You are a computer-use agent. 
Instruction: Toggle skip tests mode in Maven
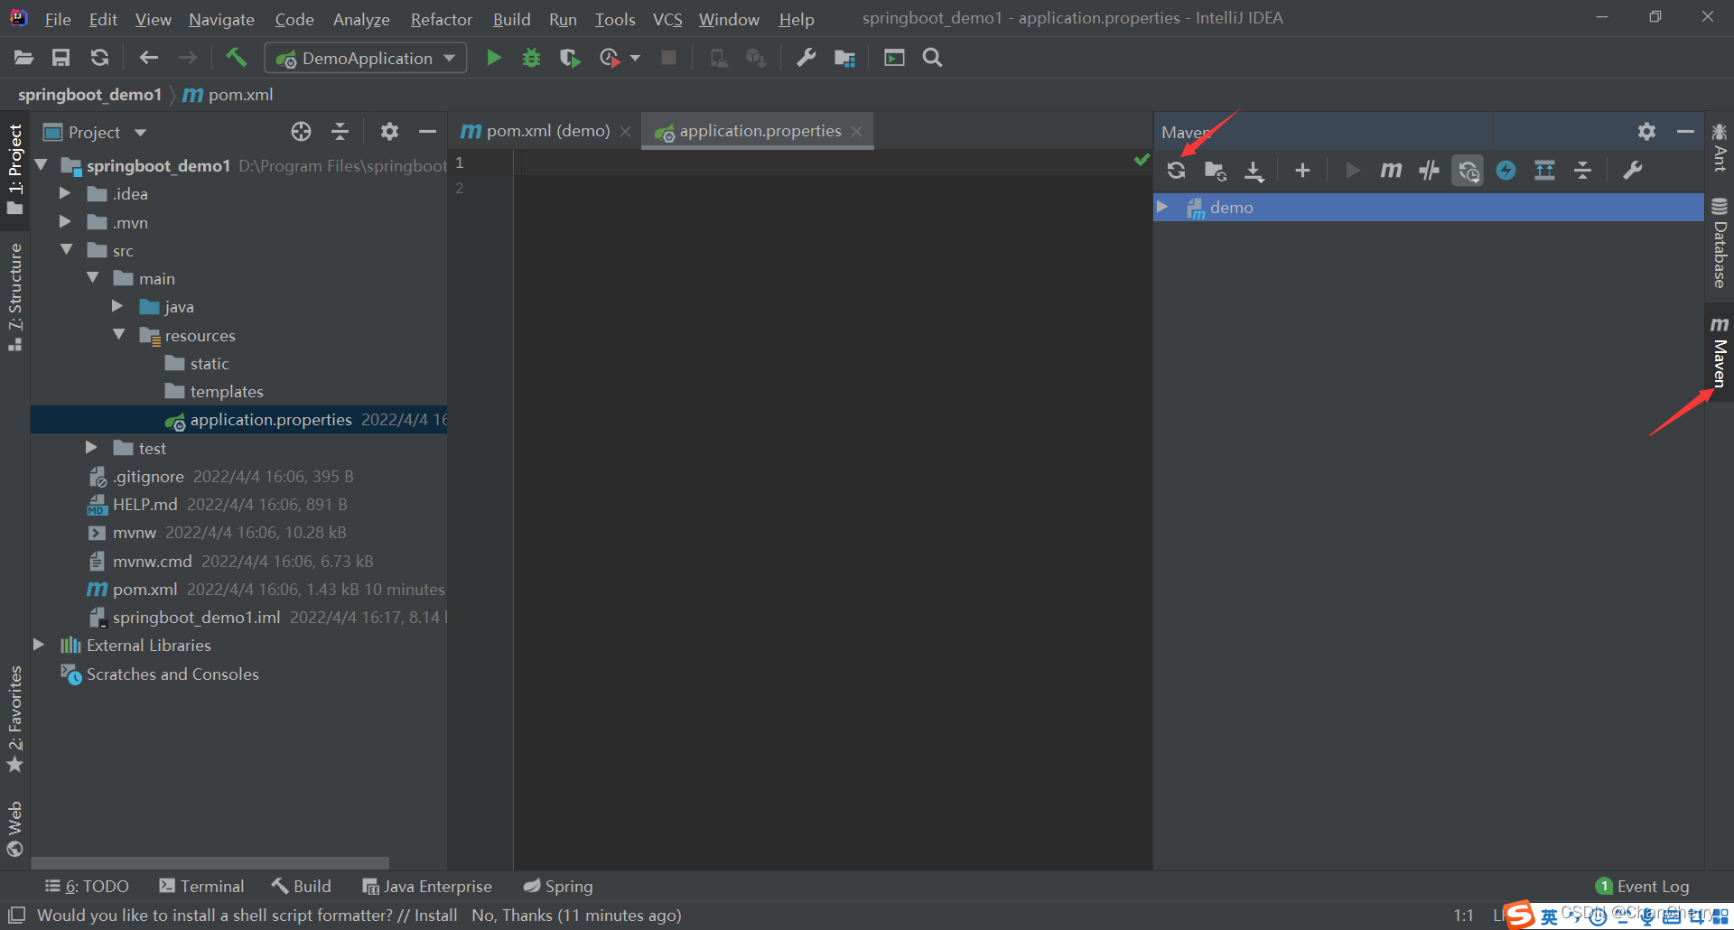tap(1506, 170)
